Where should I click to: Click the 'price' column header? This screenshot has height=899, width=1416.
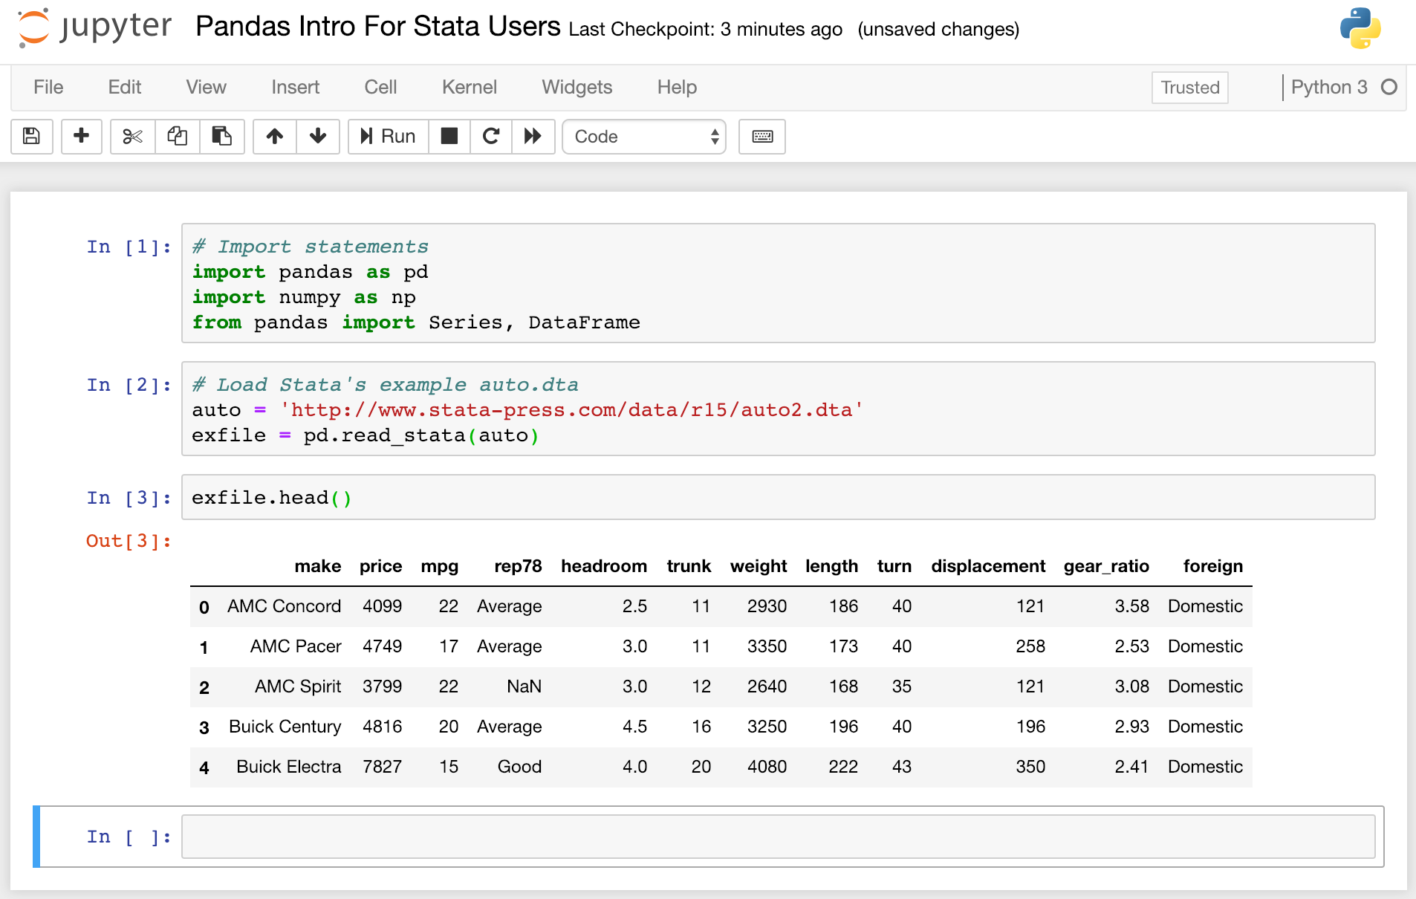(380, 566)
